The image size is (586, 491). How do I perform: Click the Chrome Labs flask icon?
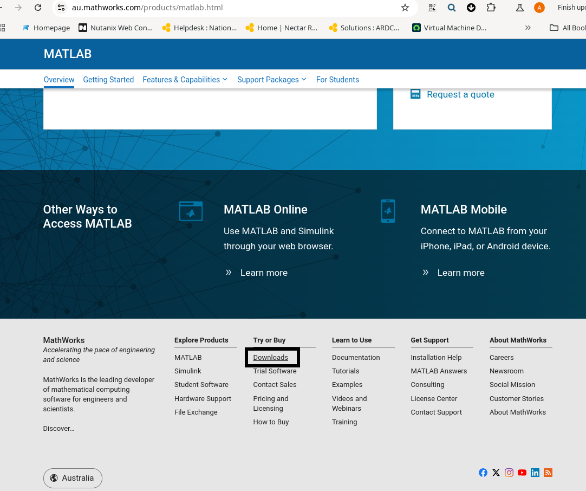click(519, 8)
